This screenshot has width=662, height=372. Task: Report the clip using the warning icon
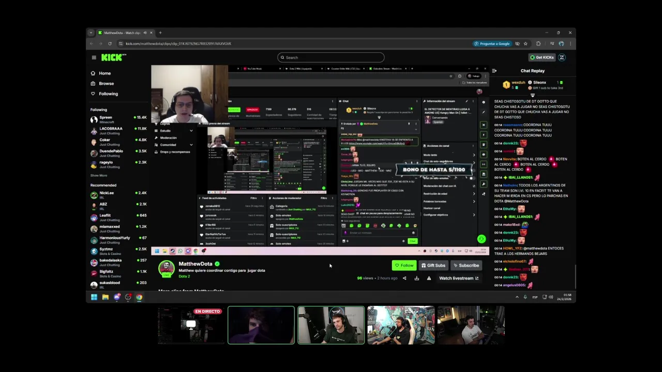(429, 278)
